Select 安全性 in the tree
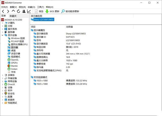162x116 pixels. (x=11, y=94)
